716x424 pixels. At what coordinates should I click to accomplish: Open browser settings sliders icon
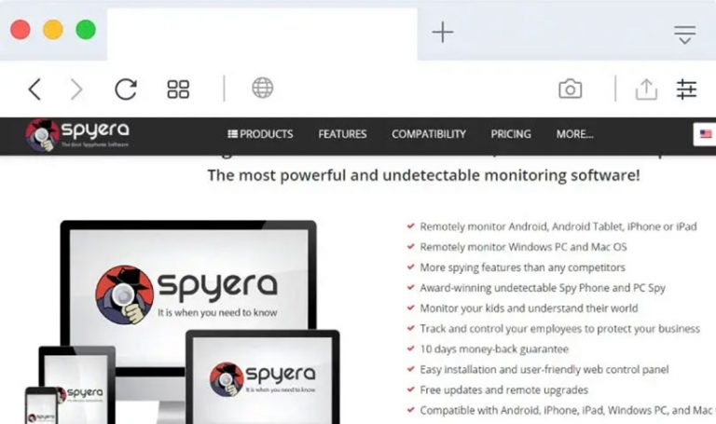[x=686, y=89]
